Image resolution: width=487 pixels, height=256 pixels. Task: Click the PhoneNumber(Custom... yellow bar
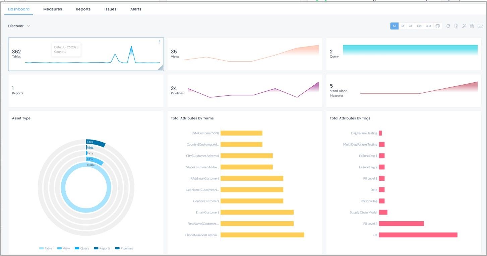(x=262, y=235)
